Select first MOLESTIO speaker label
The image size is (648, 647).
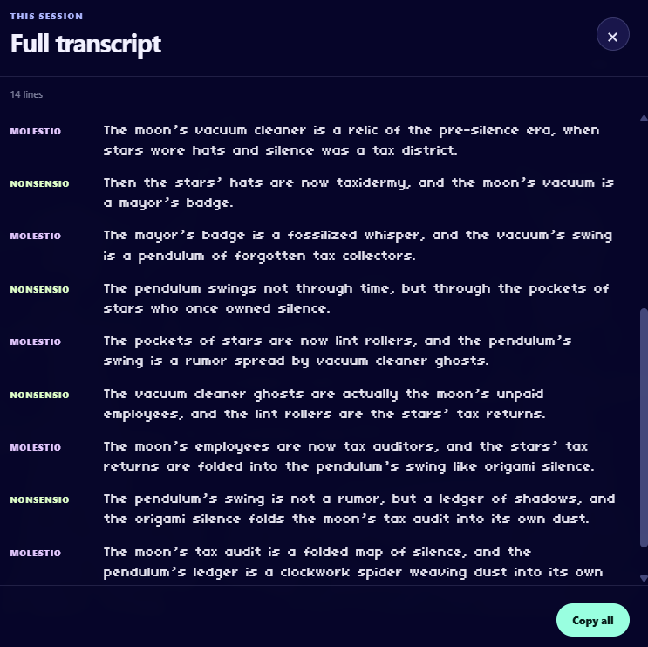pyautogui.click(x=36, y=131)
